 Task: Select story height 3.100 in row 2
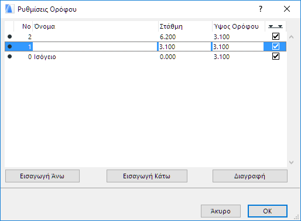coord(221,37)
